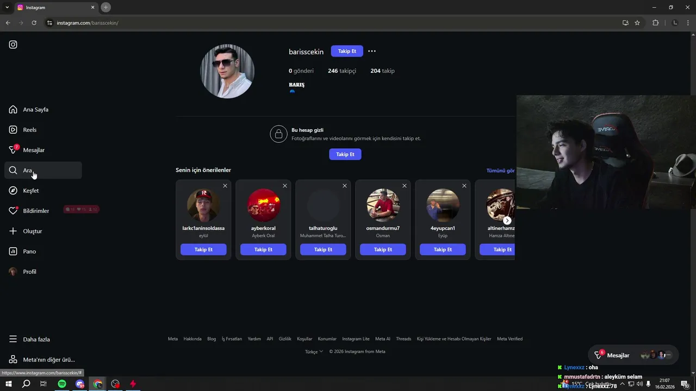The width and height of the screenshot is (696, 391).
Task: Open Windows Task View icon
Action: point(44,384)
